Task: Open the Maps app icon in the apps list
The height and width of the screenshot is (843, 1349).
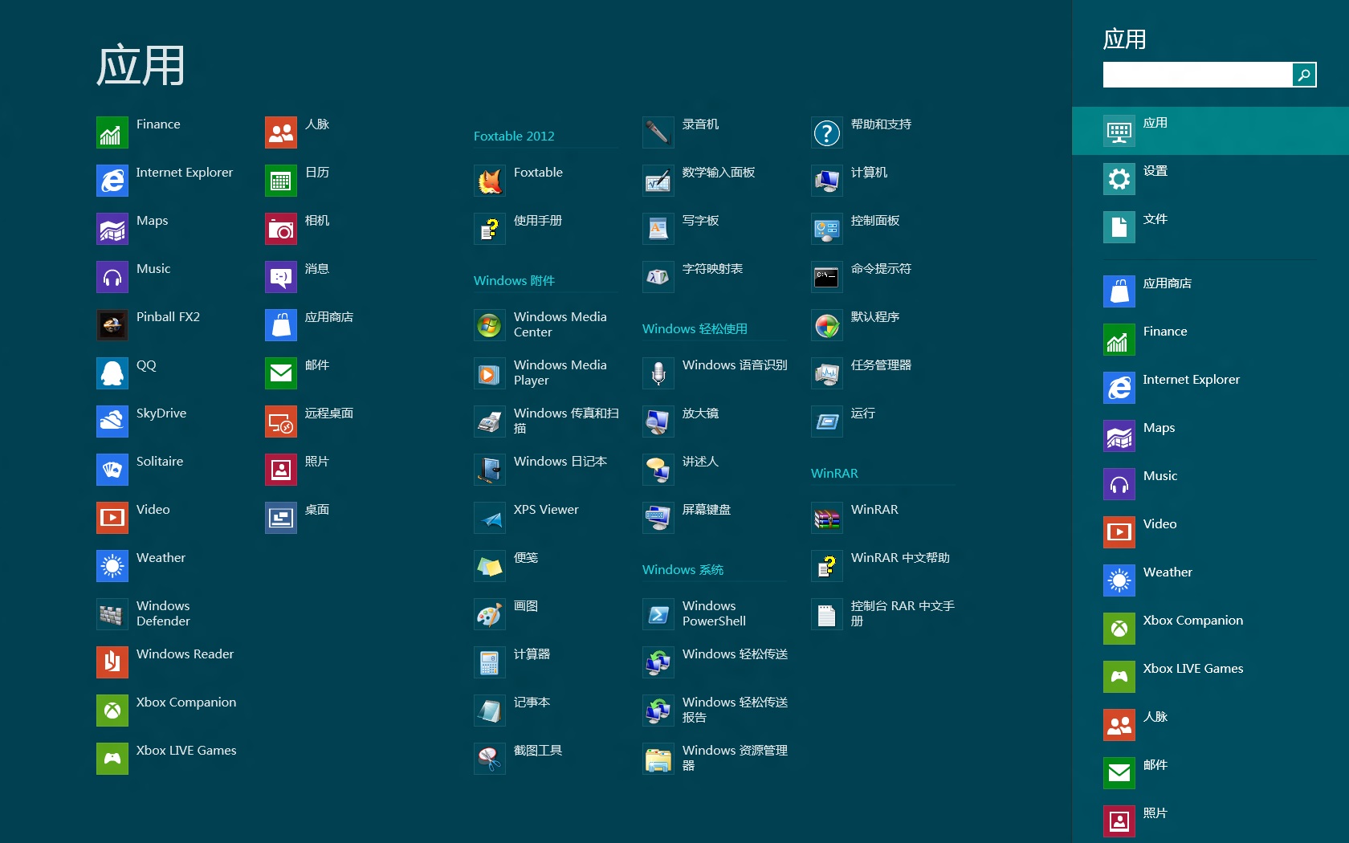Action: pyautogui.click(x=112, y=229)
